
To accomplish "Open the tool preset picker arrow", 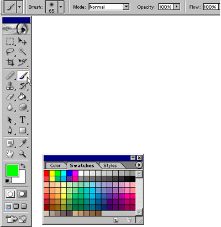I will (x=19, y=7).
